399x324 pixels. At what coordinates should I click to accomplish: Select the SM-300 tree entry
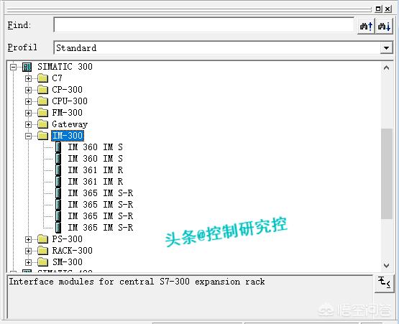(68, 262)
